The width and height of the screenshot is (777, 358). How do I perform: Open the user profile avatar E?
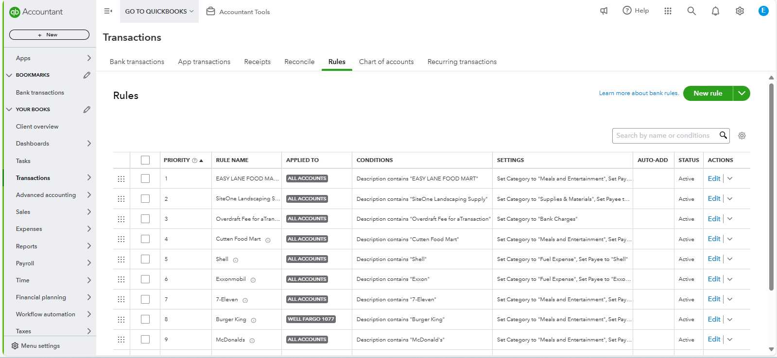tap(763, 11)
